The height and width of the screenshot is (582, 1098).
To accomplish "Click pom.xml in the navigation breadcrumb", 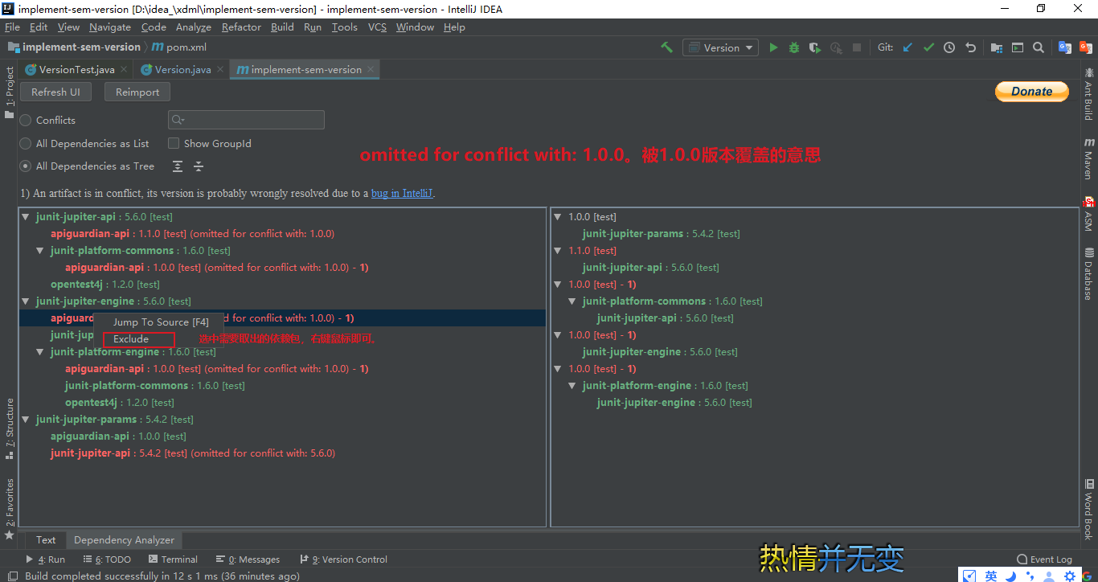I will [x=179, y=47].
